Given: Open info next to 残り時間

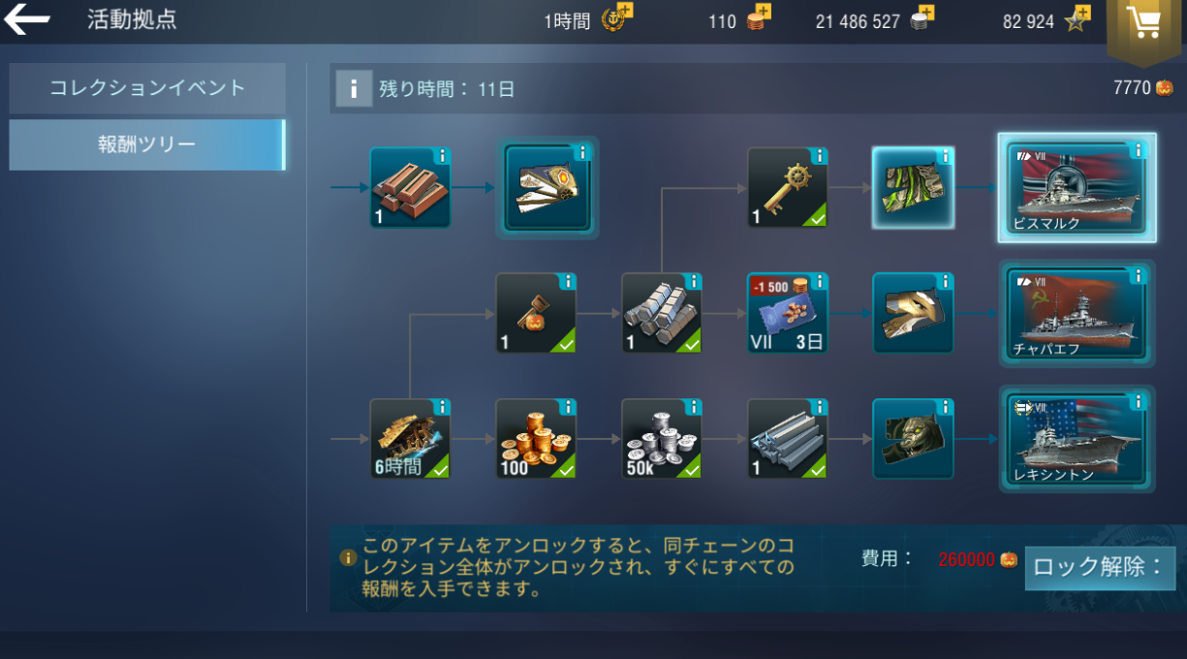Looking at the screenshot, I should click(354, 89).
